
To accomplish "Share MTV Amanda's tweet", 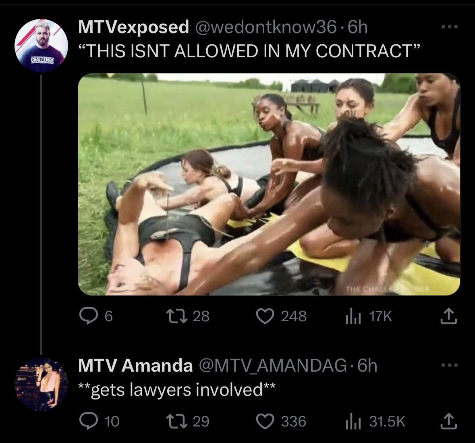I will (x=449, y=421).
